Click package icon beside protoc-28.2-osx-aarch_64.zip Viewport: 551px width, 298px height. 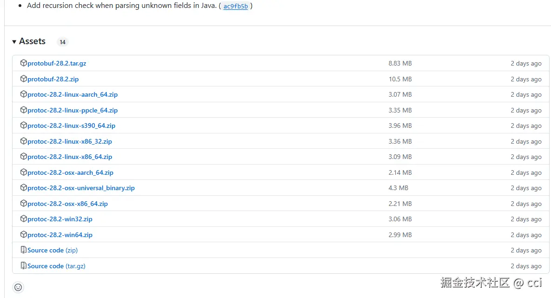(24, 172)
